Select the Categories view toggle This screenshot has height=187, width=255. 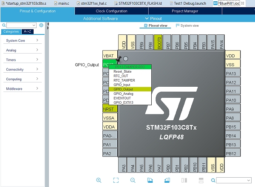(x=11, y=31)
